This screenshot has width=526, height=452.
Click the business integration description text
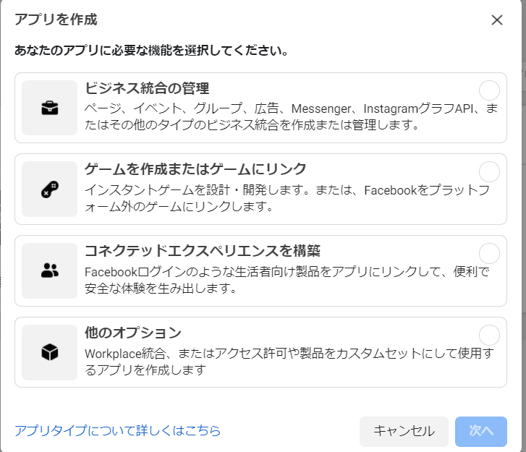coord(289,116)
